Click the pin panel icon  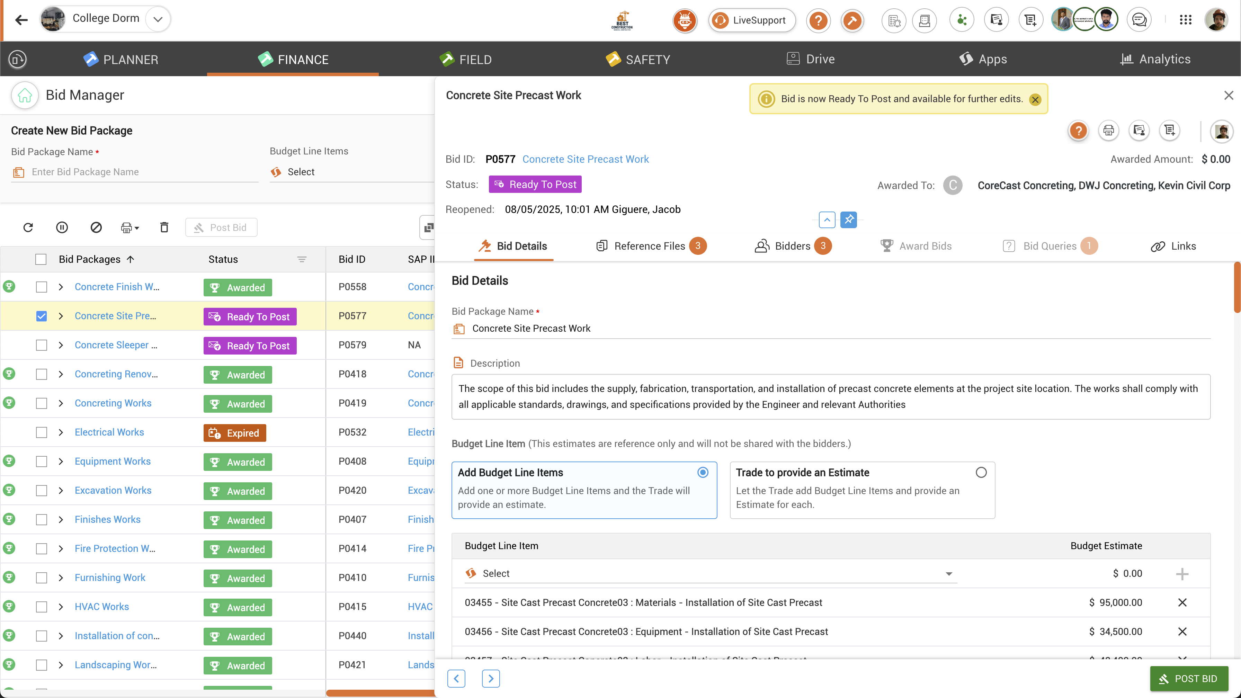(x=848, y=220)
